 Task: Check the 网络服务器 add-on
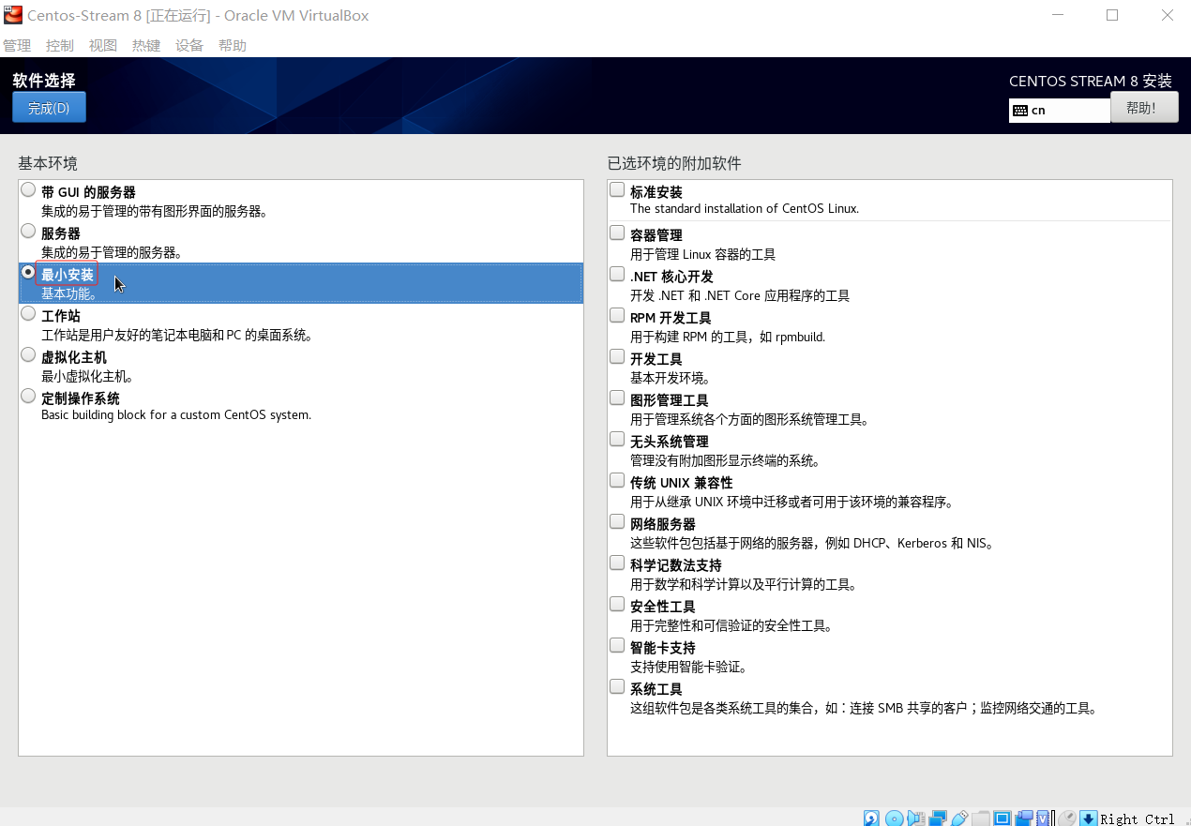point(617,521)
